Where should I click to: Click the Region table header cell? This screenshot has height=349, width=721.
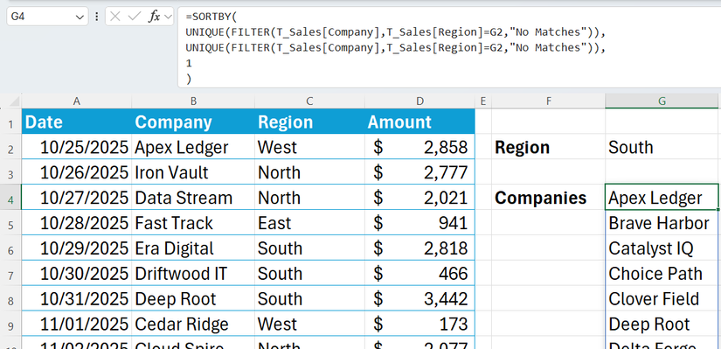309,122
